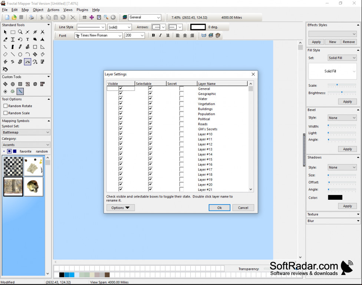Click the zoom magnifier icon in top toolbar
This screenshot has height=285, width=362.
point(106,17)
